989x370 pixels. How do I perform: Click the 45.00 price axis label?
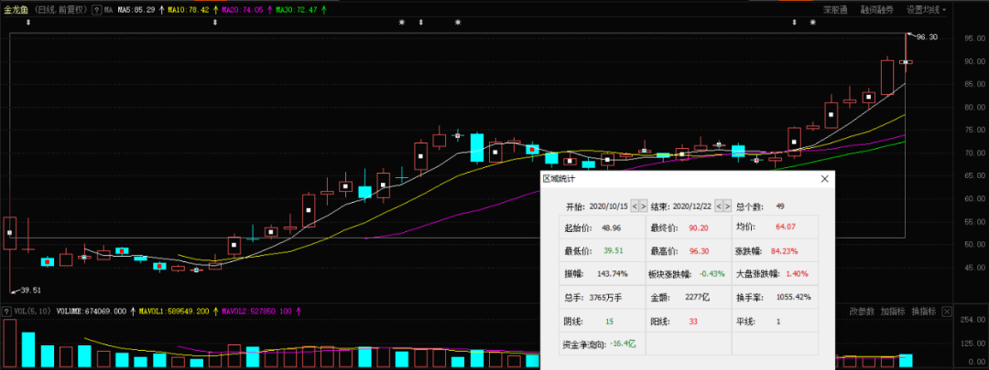pyautogui.click(x=973, y=268)
